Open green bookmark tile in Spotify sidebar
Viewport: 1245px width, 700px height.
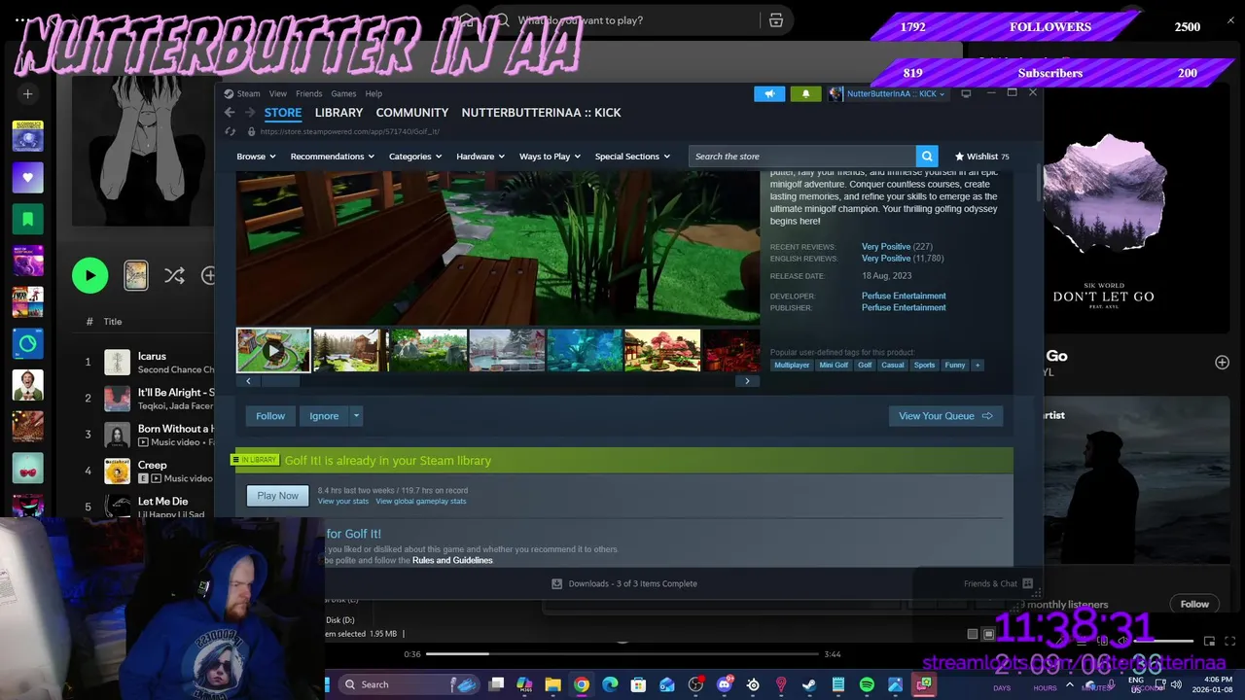tap(27, 220)
